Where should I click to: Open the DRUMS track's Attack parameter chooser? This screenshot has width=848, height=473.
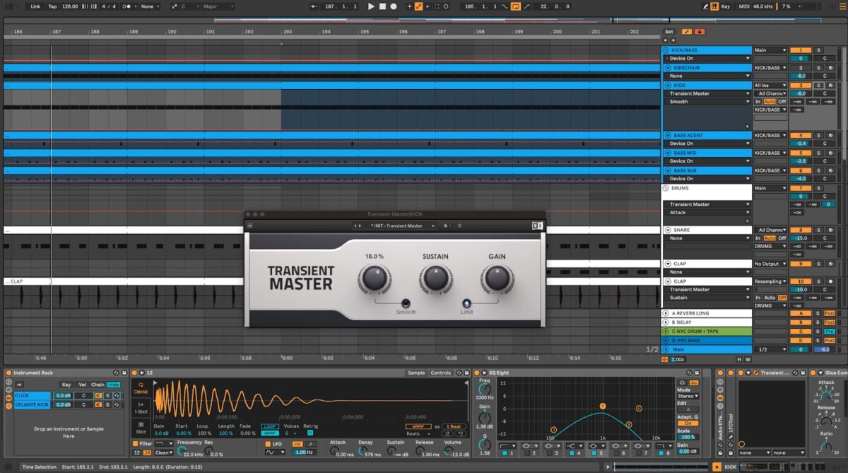coord(708,212)
